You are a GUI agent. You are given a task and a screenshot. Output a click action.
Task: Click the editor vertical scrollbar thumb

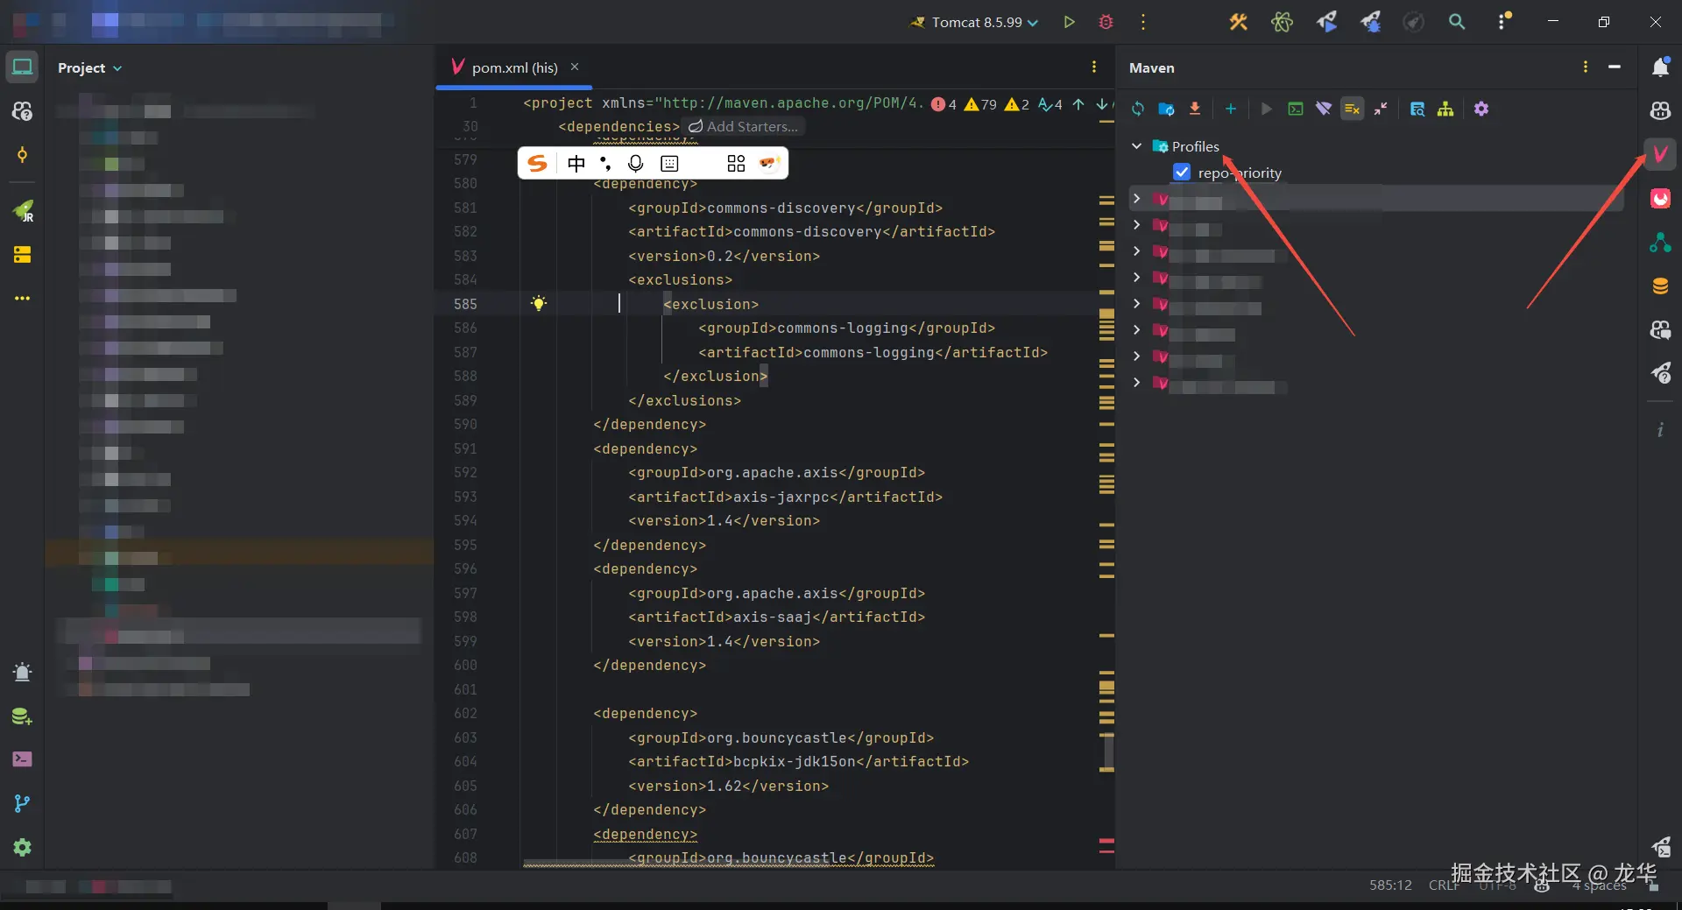click(x=1108, y=753)
